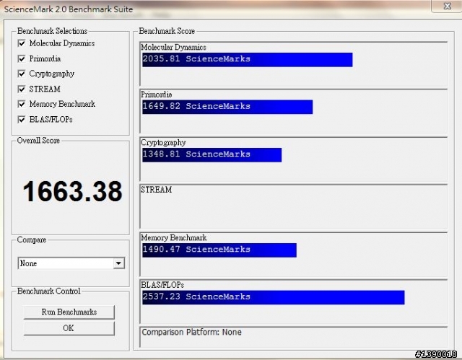
Task: Click the Benchmark Selections group label
Action: (52, 31)
